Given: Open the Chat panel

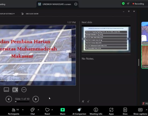Looking at the screenshot, I should 33,111.
